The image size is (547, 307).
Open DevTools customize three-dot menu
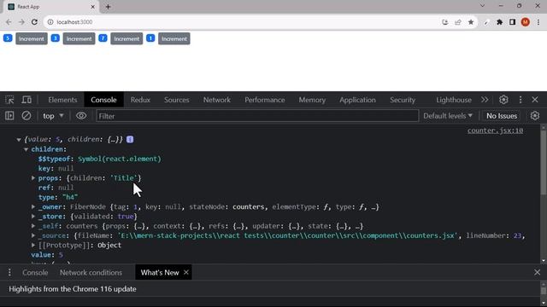pyautogui.click(x=521, y=100)
